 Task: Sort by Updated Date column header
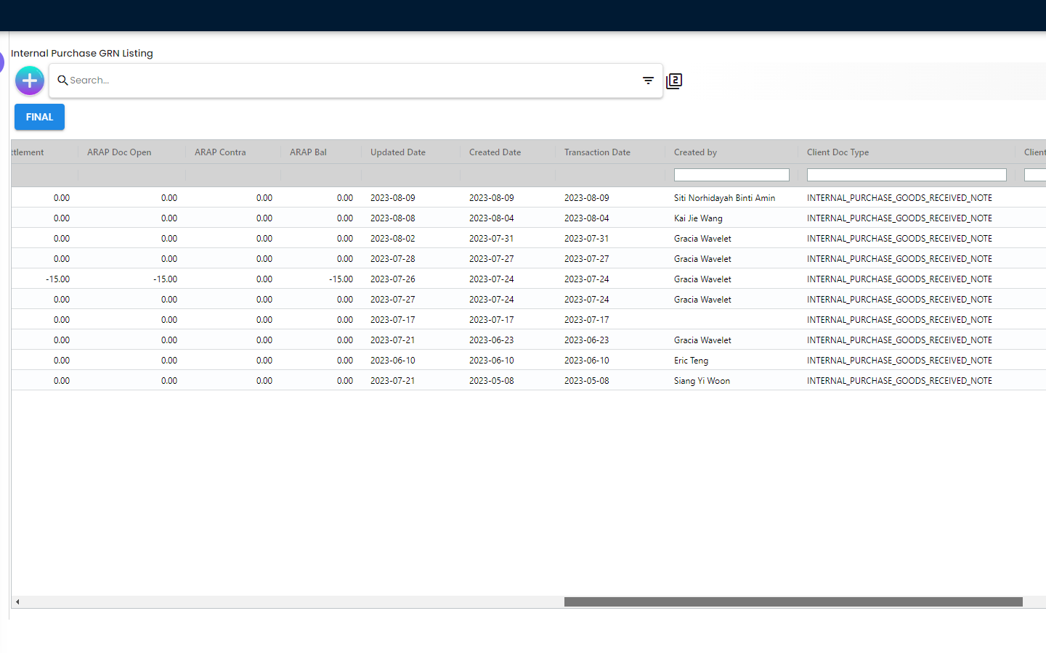pyautogui.click(x=398, y=152)
